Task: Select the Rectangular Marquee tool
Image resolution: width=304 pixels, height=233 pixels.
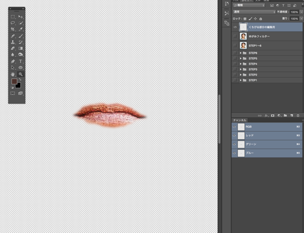Action: [x=13, y=17]
